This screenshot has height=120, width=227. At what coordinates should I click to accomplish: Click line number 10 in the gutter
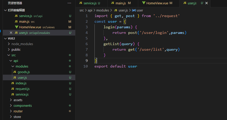pyautogui.click(x=85, y=66)
